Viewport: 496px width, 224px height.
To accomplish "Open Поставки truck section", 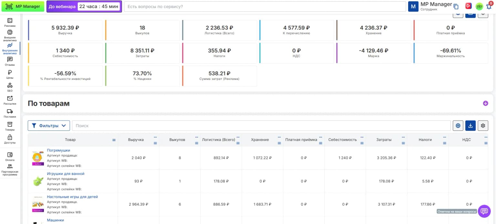I will (x=10, y=113).
